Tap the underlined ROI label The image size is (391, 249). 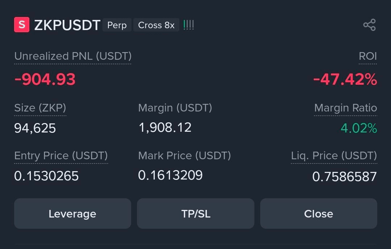click(367, 56)
